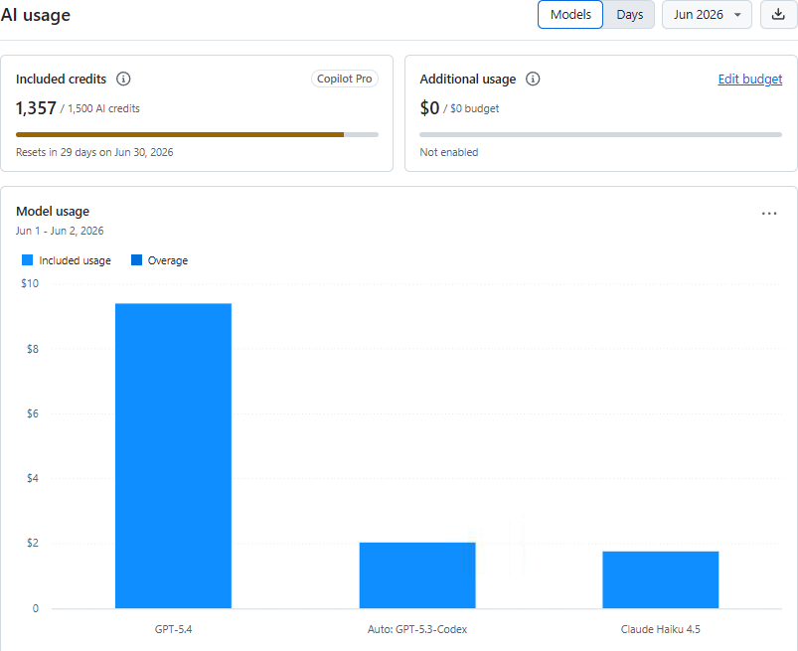Click the AI usage page title
The image size is (798, 651).
point(35,15)
